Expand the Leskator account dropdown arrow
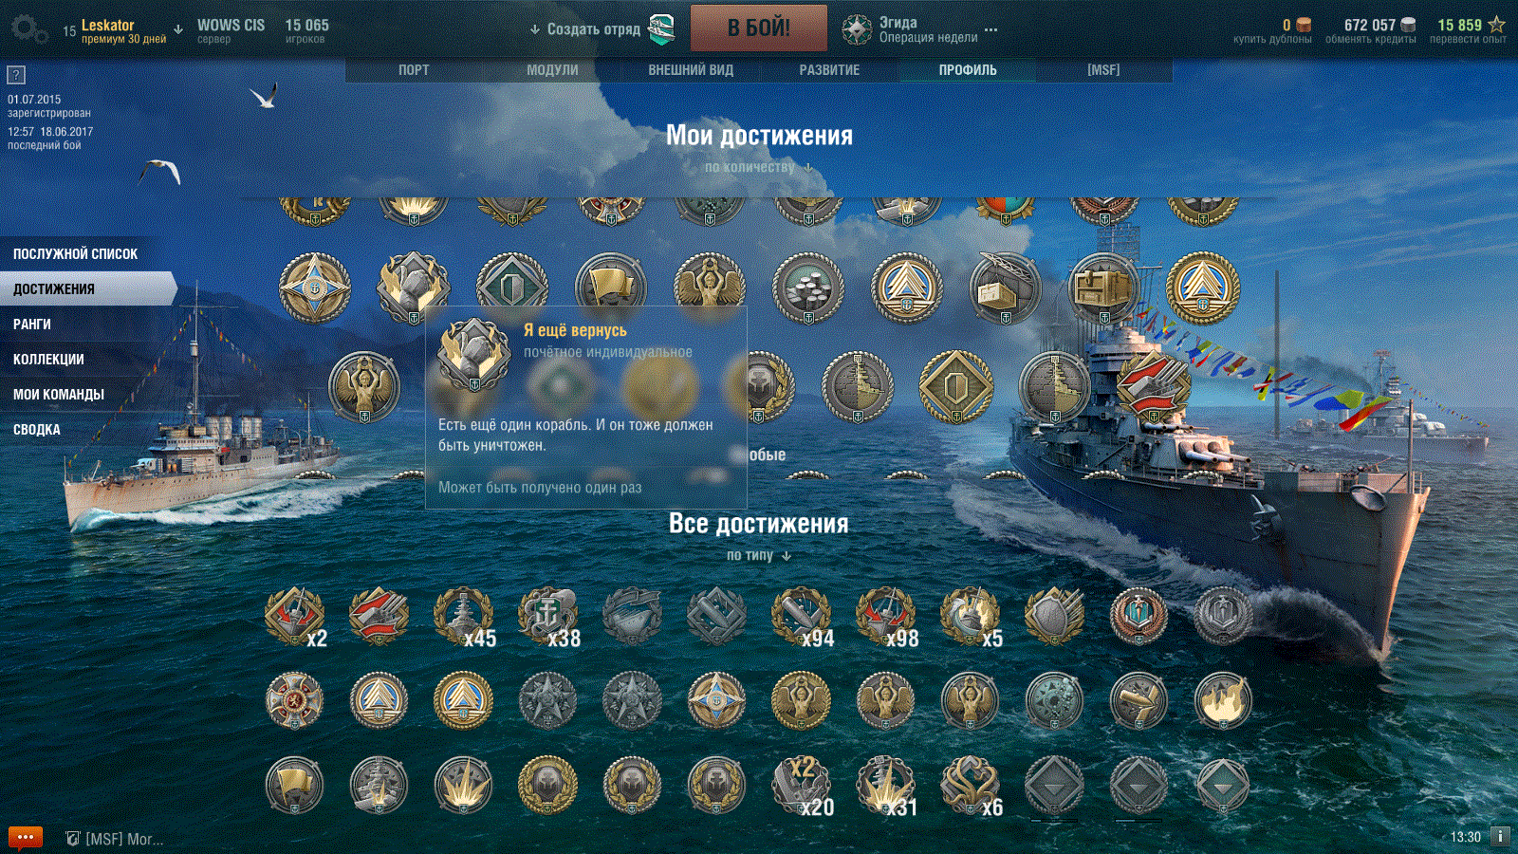This screenshot has height=854, width=1518. pyautogui.click(x=178, y=29)
